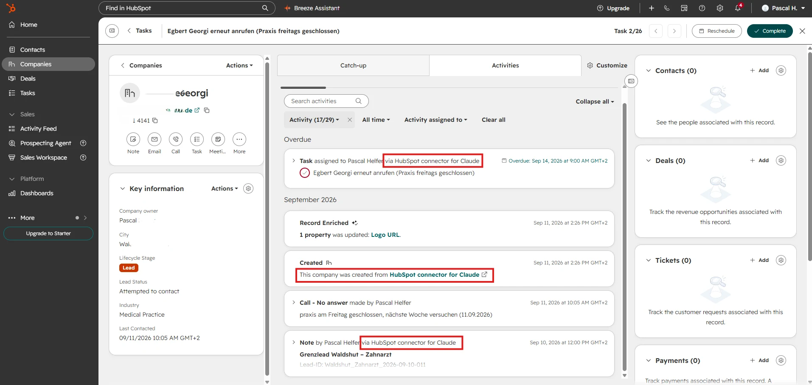Switch to the Catch-up tab
Image resolution: width=812 pixels, height=385 pixels.
[353, 65]
